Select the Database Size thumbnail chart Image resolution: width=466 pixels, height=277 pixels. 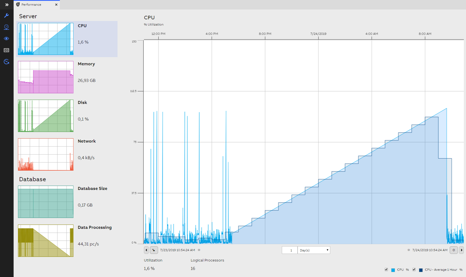tap(46, 202)
